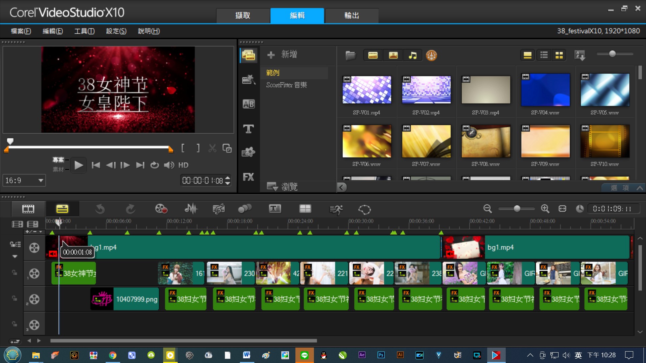
Task: Open the 16:9 aspect ratio dropdown
Action: click(x=24, y=180)
